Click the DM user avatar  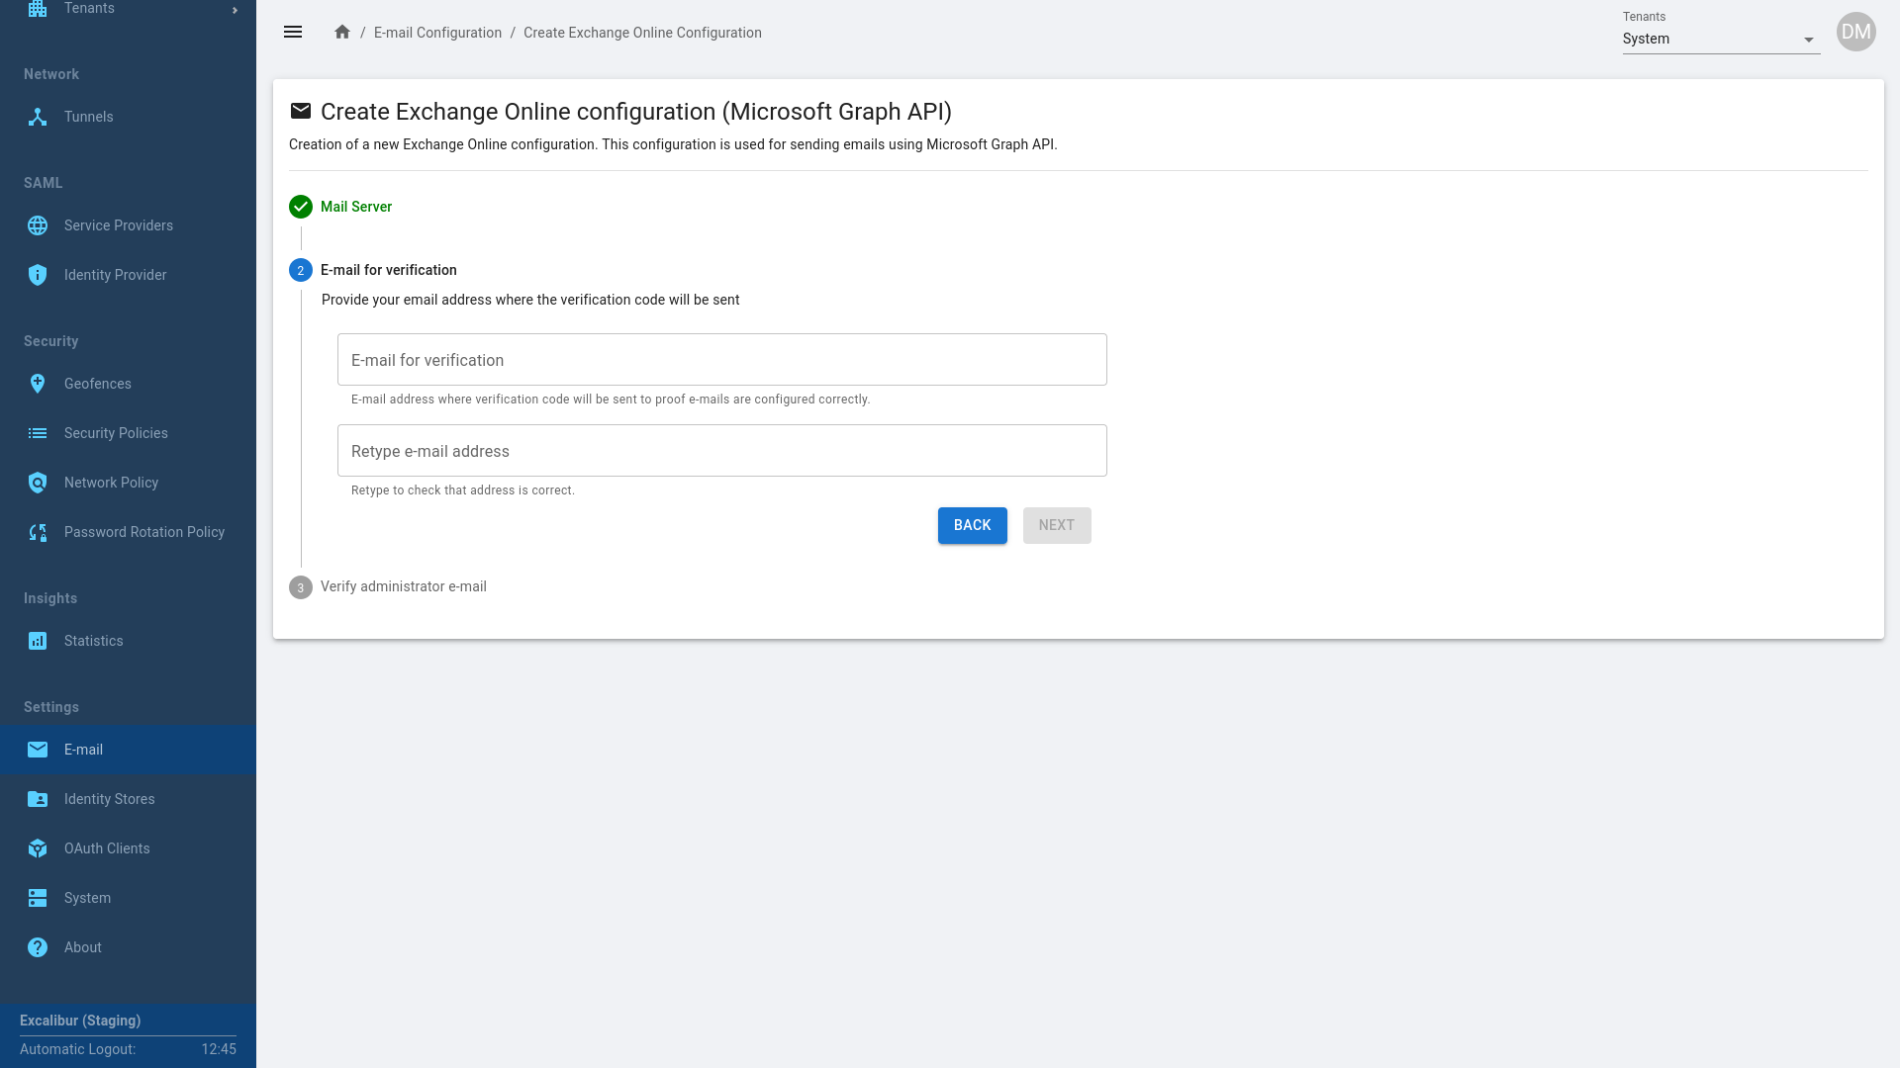[1855, 33]
